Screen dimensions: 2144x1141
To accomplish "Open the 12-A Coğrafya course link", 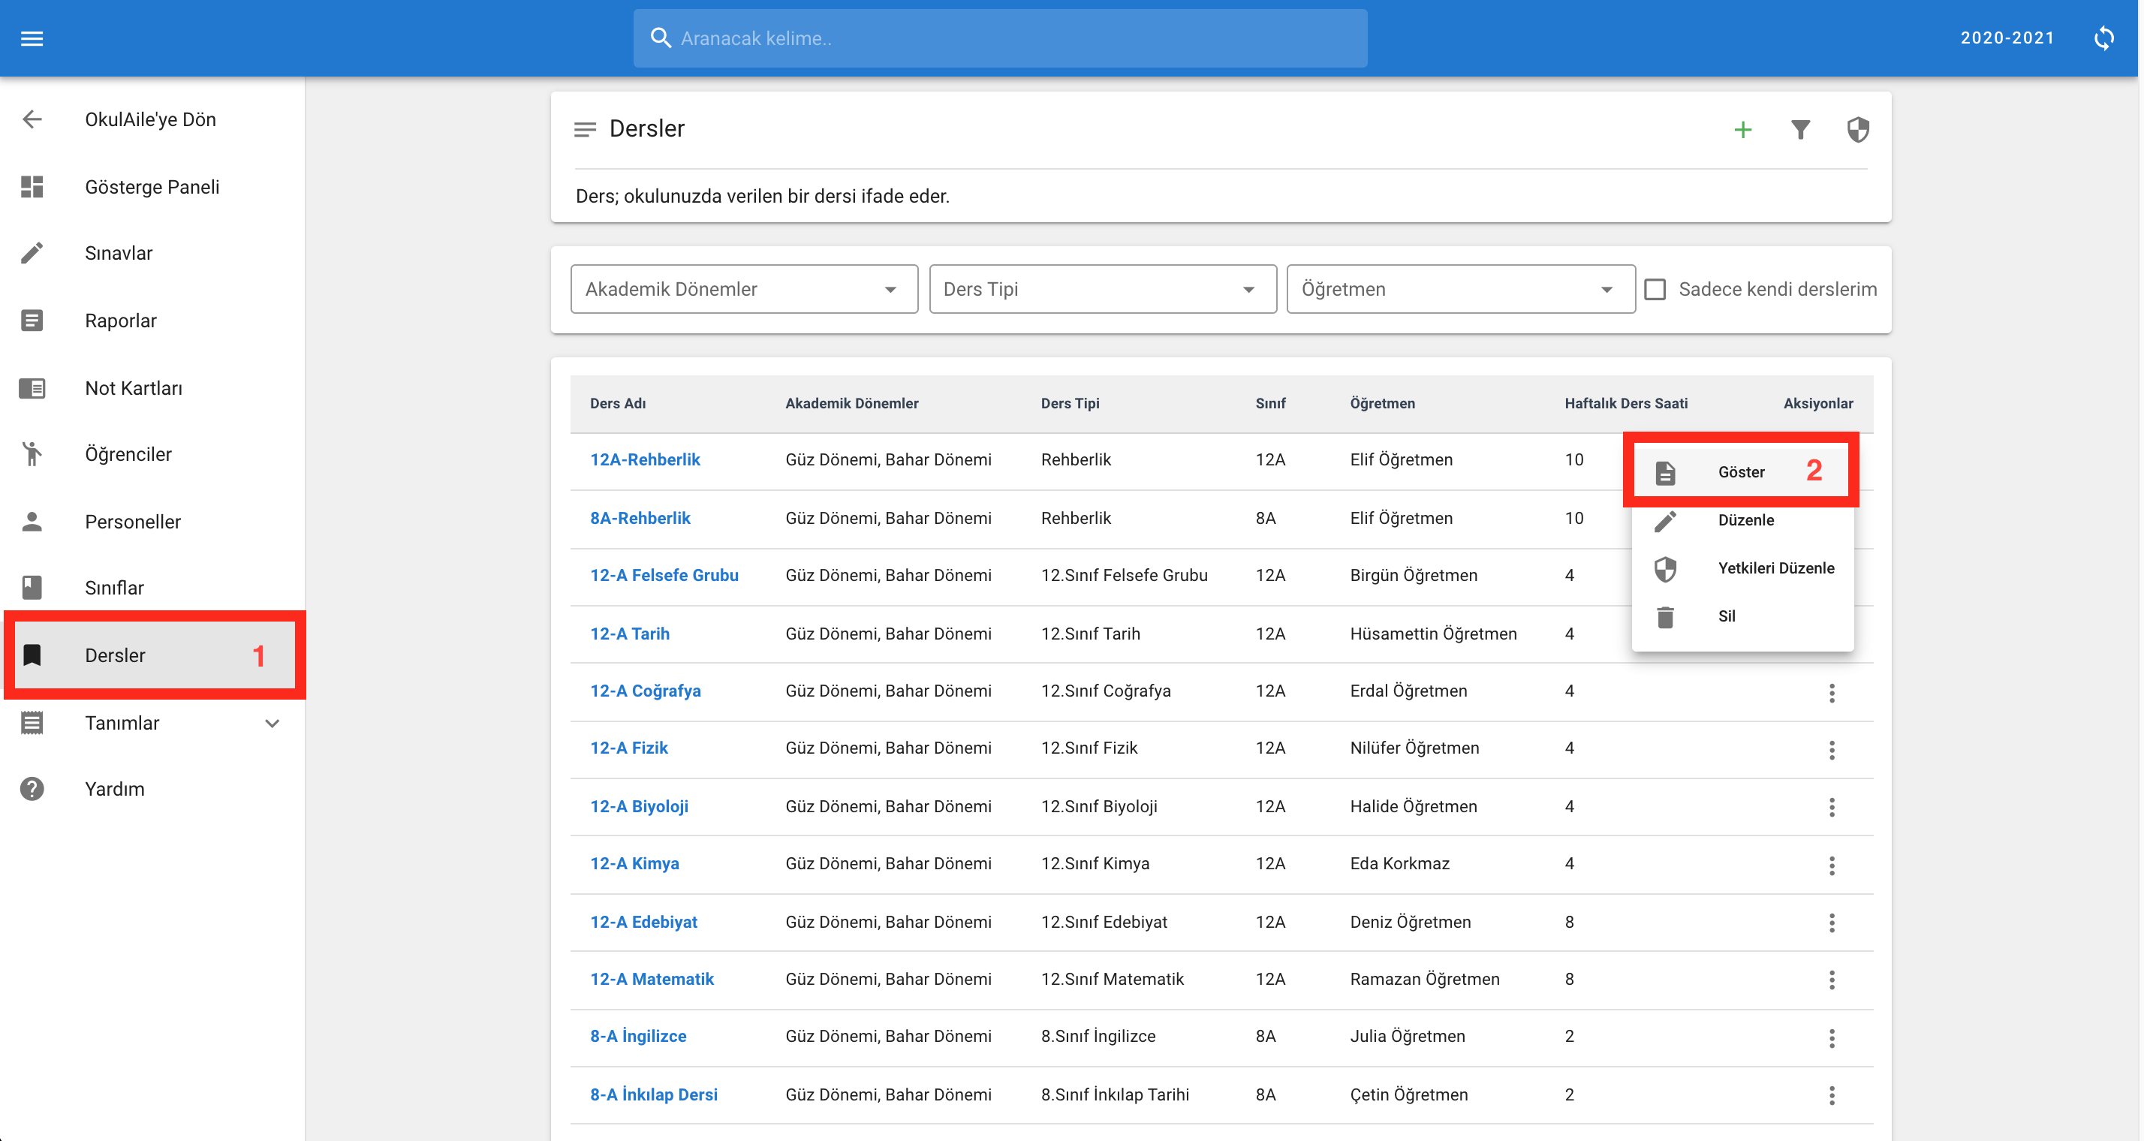I will (x=645, y=691).
